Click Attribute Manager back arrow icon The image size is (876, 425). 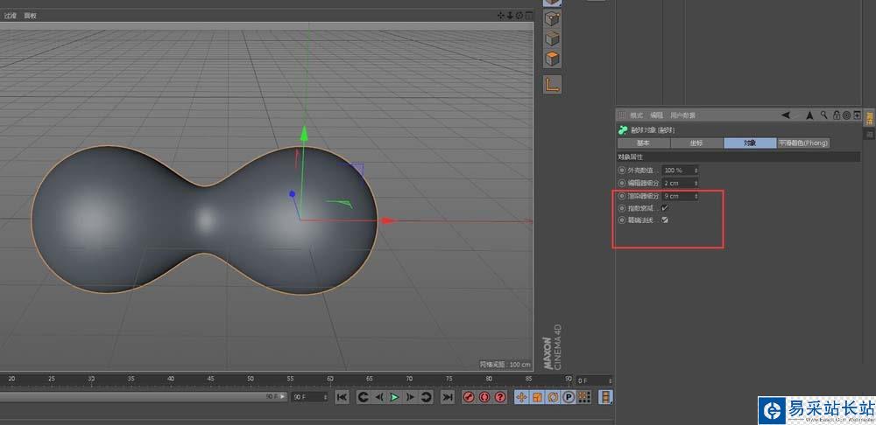[x=786, y=115]
